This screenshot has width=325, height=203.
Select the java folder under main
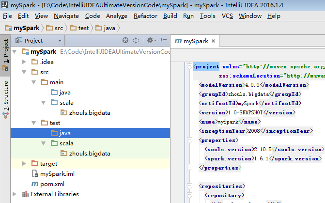coord(91,92)
